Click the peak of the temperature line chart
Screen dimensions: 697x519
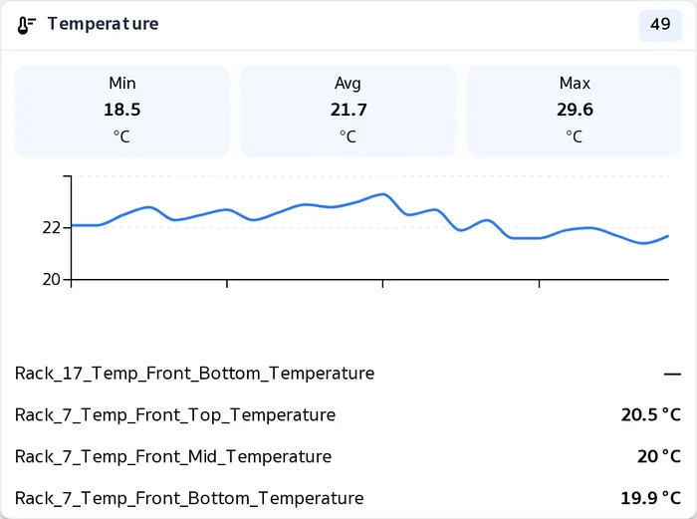(x=383, y=194)
